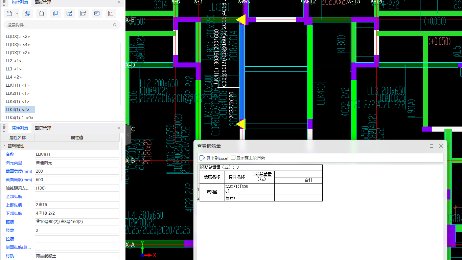This screenshot has width=462, height=260.
Task: Click the top yellow triangle beam endpoint
Action: tap(241, 20)
